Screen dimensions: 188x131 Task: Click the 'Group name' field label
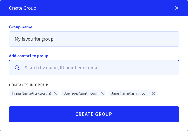pos(21,27)
